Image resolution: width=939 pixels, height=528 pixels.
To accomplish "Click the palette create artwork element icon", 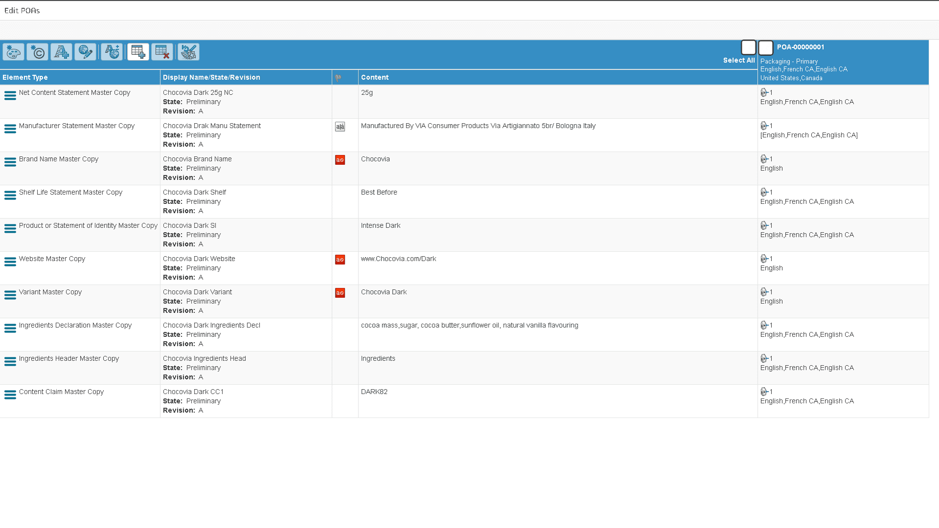I will (x=13, y=52).
